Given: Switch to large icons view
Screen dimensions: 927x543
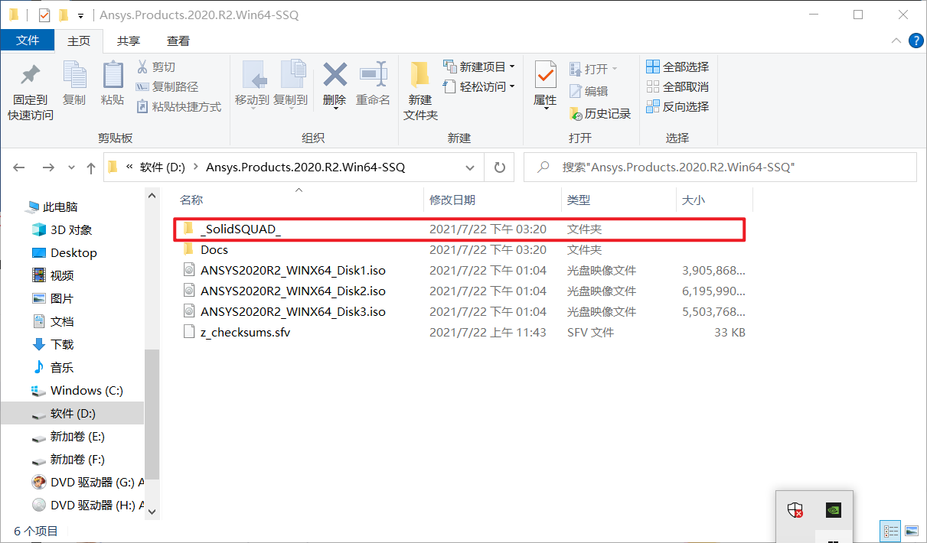Looking at the screenshot, I should pos(911,530).
